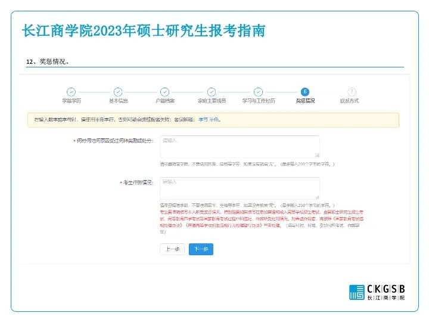Viewport: 429px width, 322px height.
Task: Open the 家庭主要成员 step label
Action: (x=212, y=101)
